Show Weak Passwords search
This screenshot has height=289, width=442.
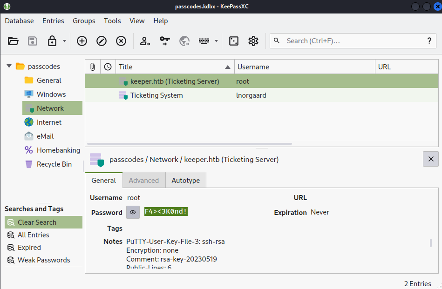coord(43,260)
